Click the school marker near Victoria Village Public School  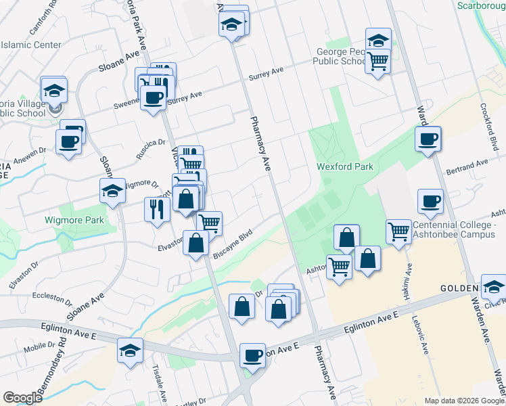coord(54,91)
